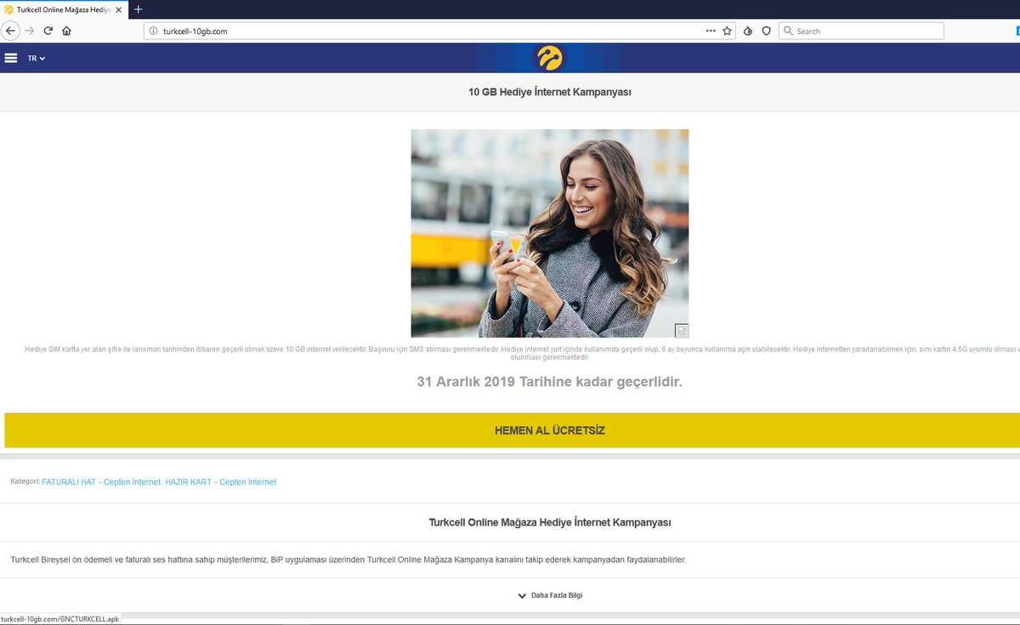This screenshot has height=625, width=1020.
Task: Open HAZIR KART - Cepten İnternet link
Action: click(x=221, y=482)
